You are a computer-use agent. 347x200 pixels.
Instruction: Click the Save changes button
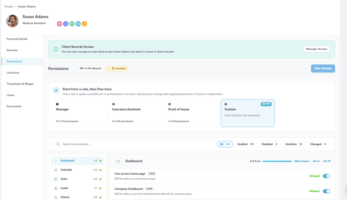point(323,68)
